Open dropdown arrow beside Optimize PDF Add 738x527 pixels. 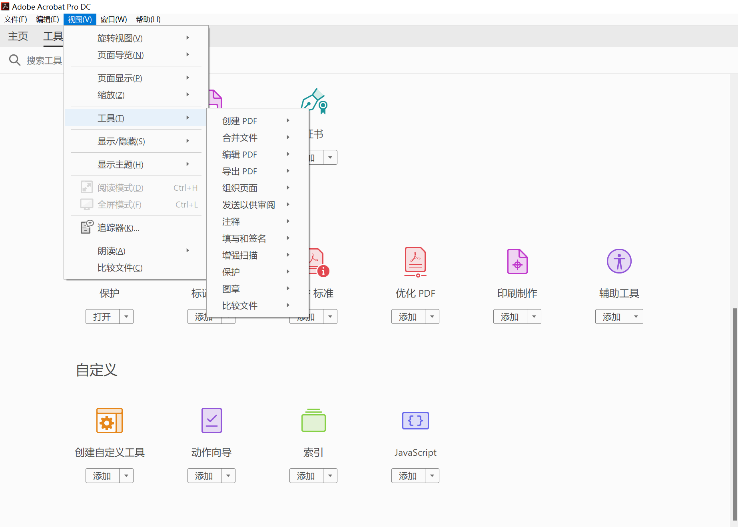tap(432, 317)
